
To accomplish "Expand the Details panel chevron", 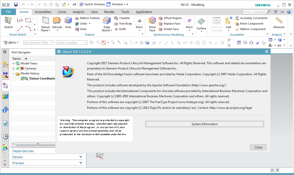I will 81,157.
